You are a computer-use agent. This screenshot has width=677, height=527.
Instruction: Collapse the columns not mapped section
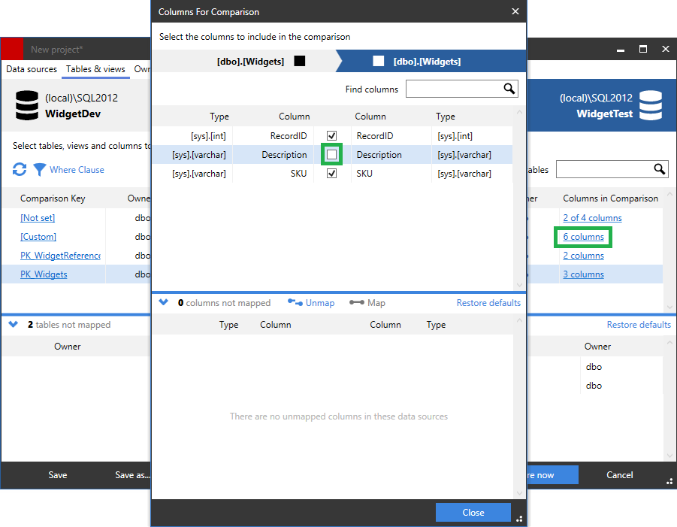[x=164, y=302]
